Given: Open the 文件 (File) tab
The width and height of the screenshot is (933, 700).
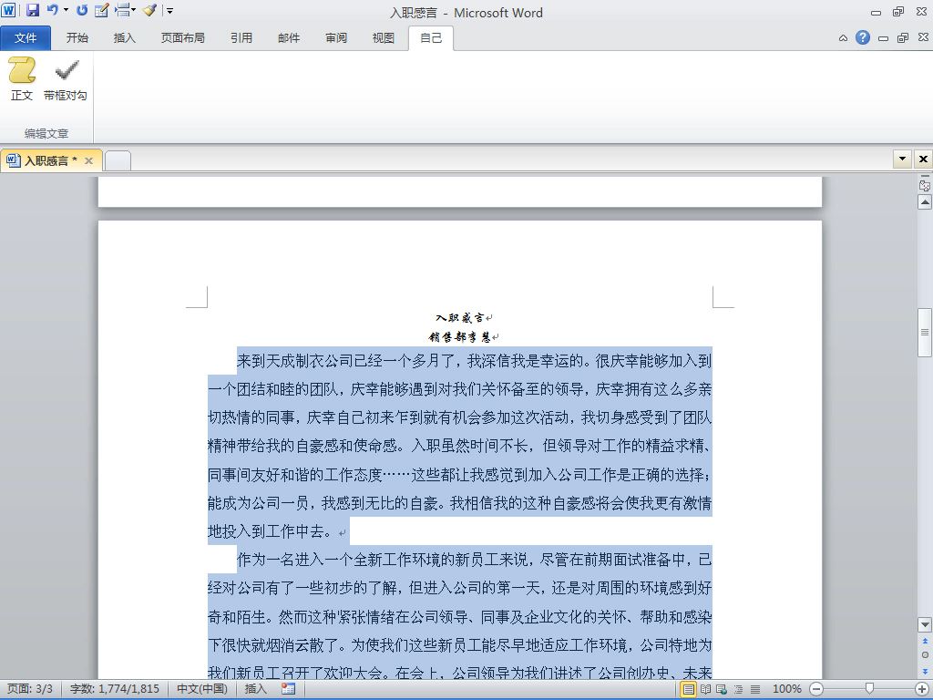Looking at the screenshot, I should point(26,38).
